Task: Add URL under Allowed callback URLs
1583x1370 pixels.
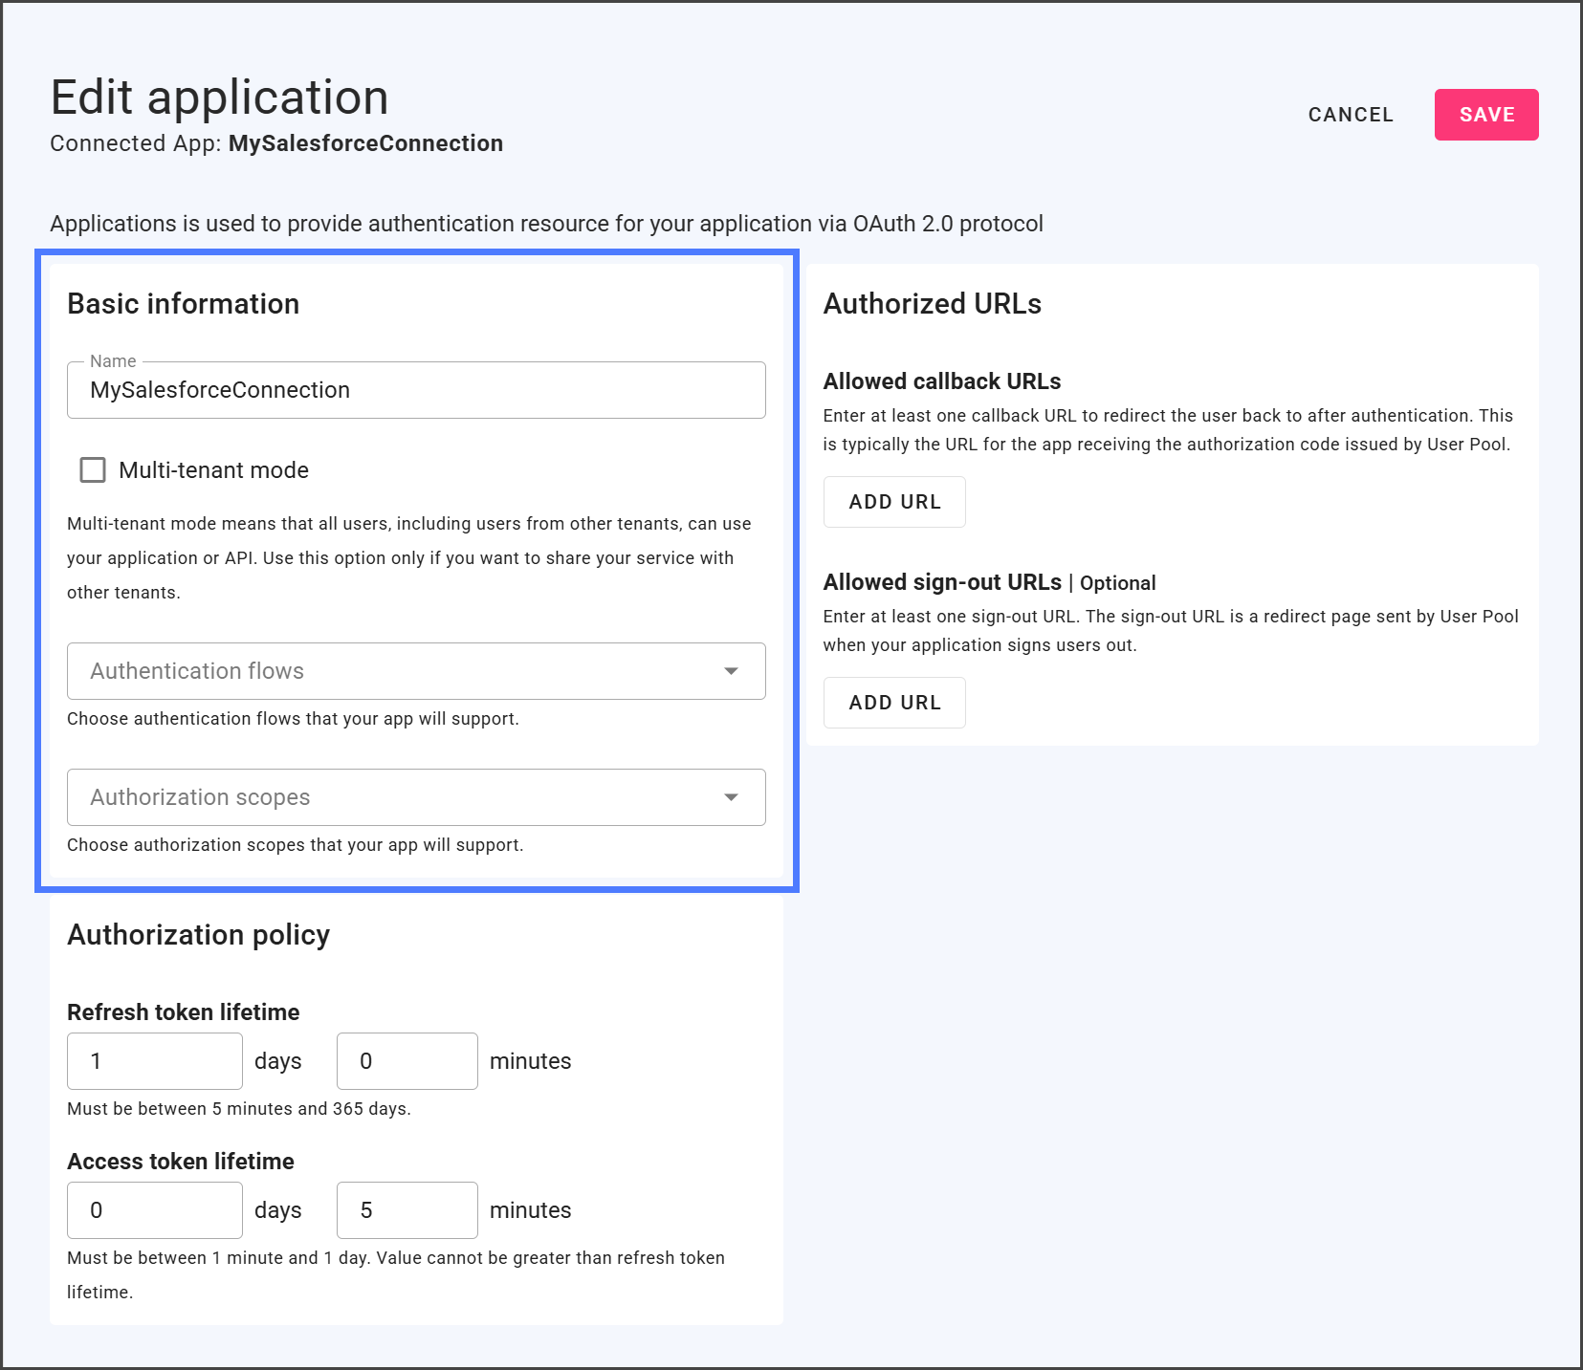Action: click(x=894, y=502)
